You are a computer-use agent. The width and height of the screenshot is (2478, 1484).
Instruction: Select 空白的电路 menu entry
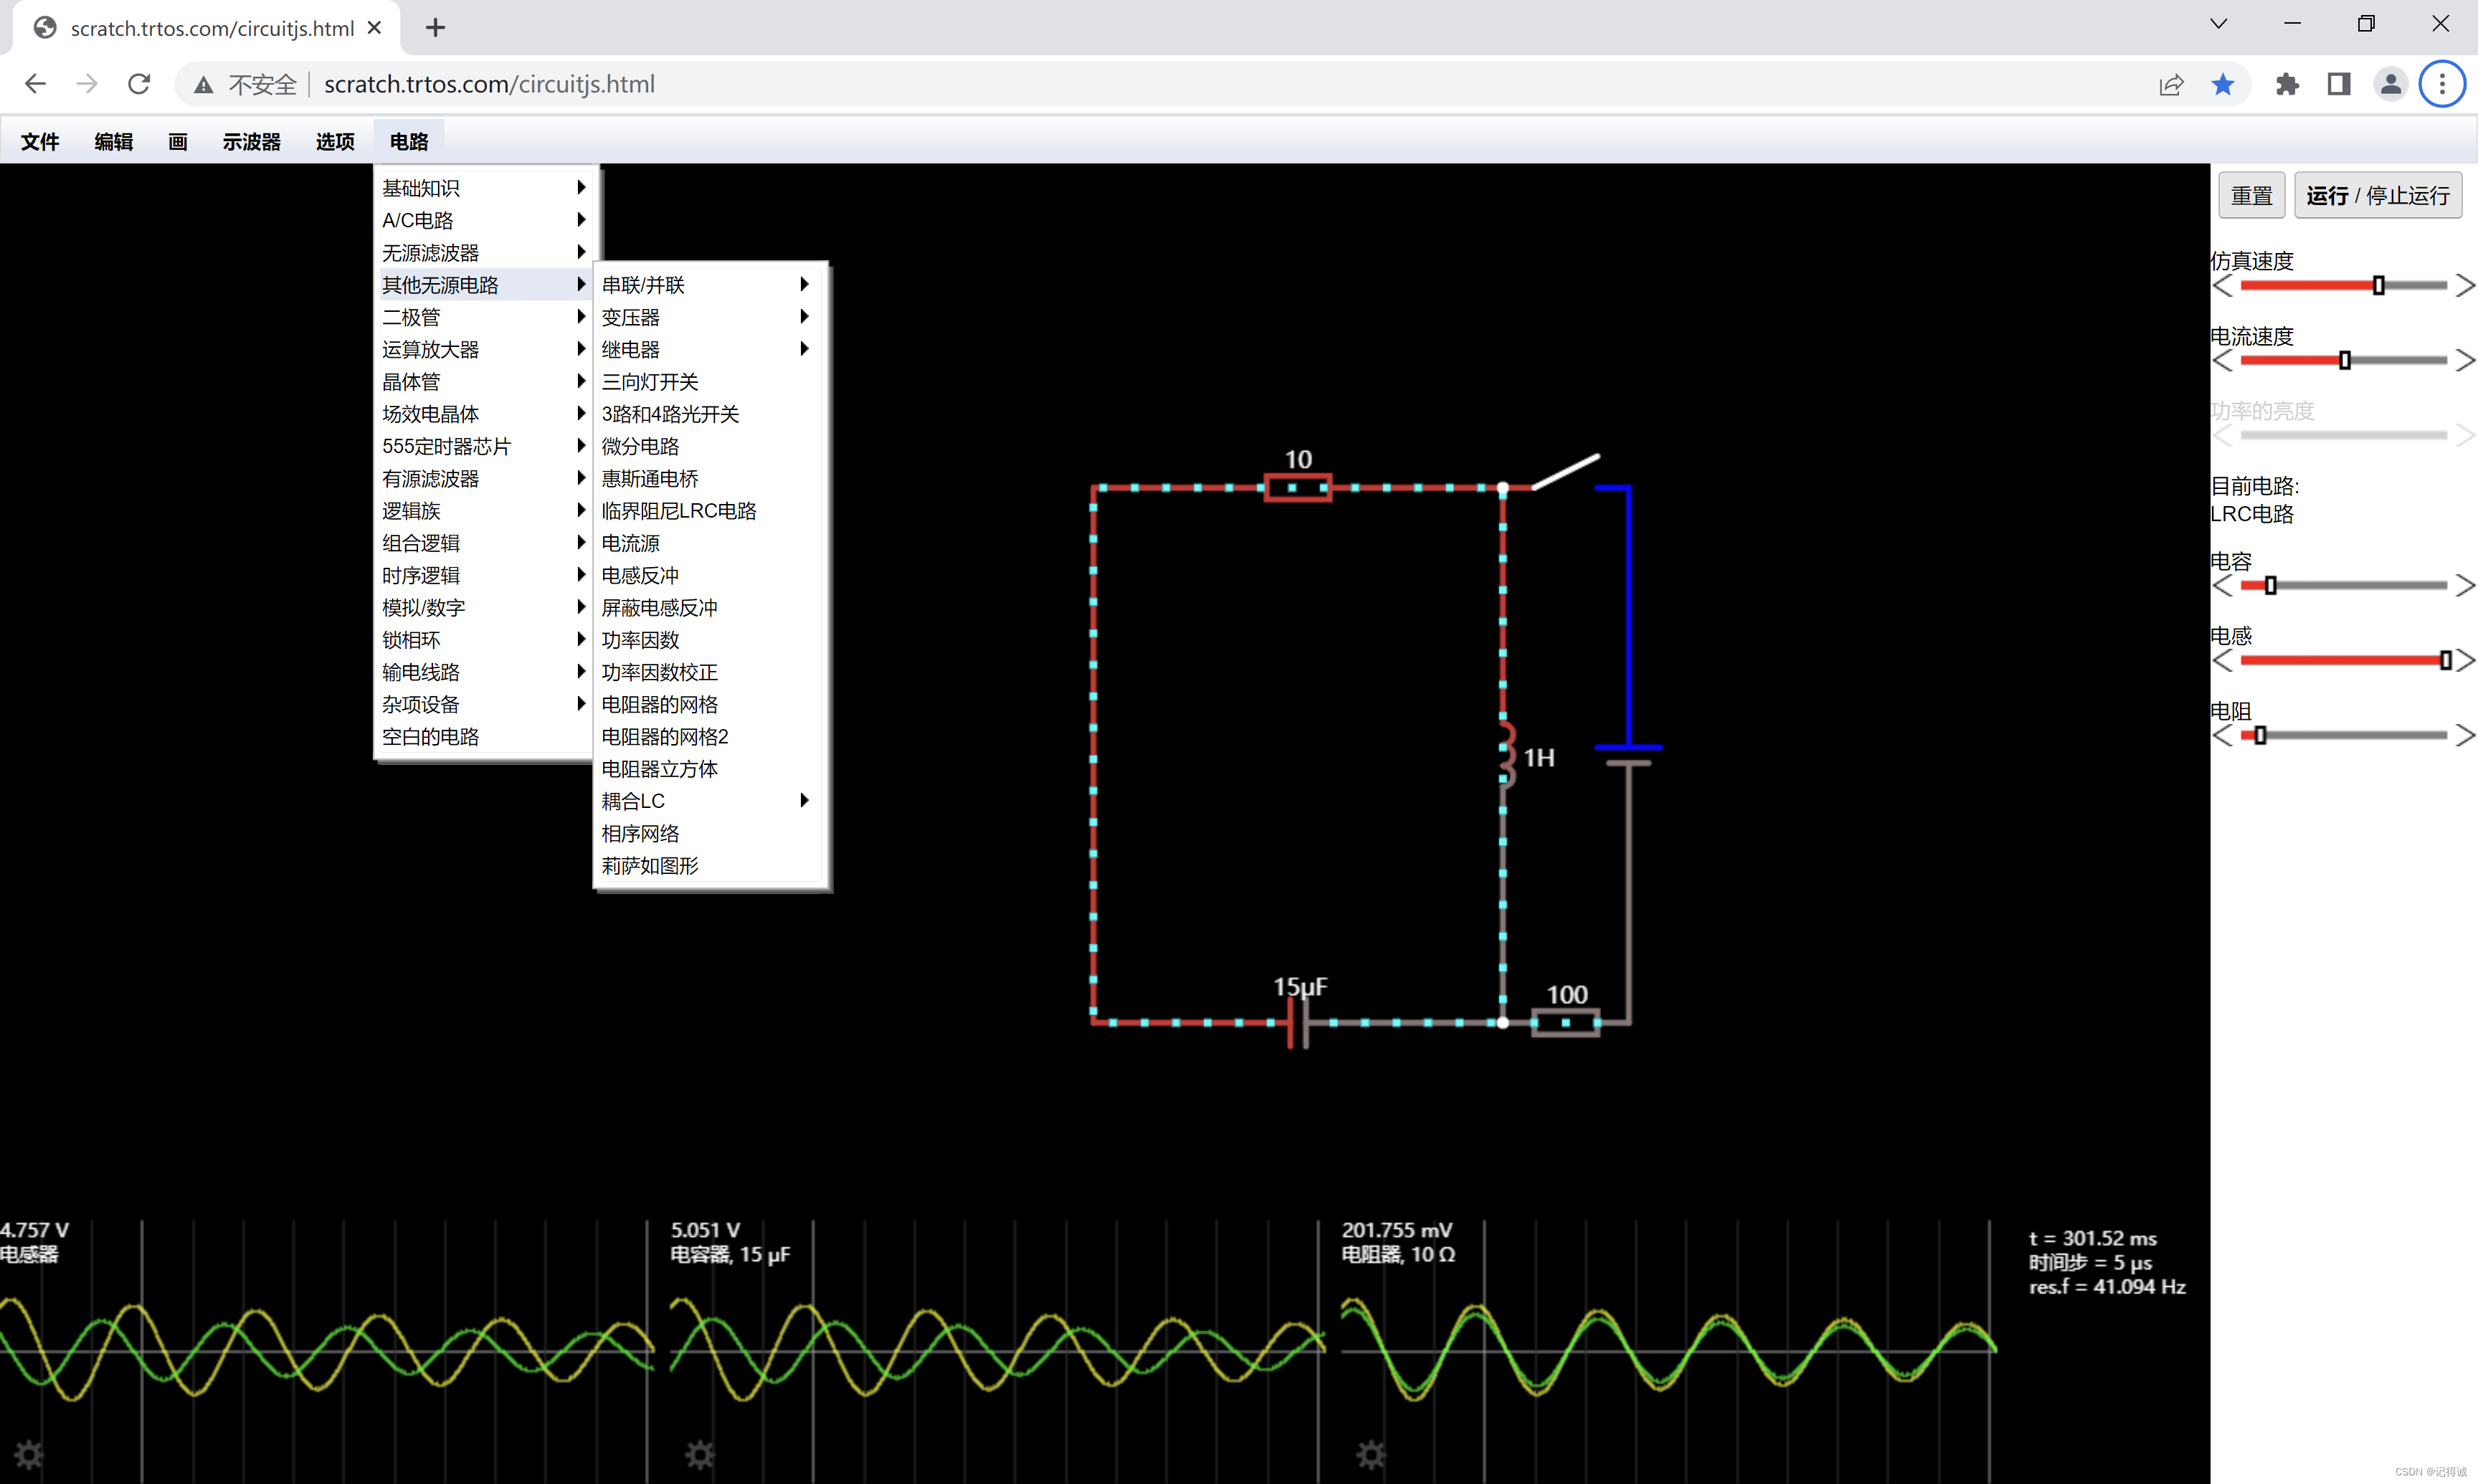(x=486, y=737)
